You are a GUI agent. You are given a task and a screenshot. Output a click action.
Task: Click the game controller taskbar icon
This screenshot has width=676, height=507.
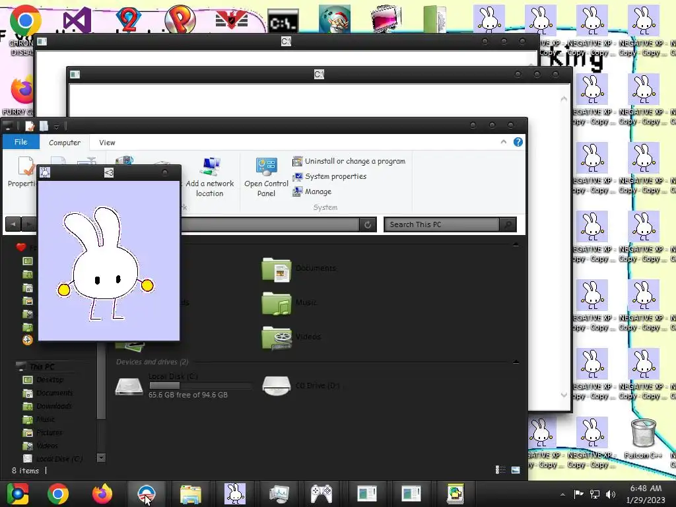click(322, 494)
